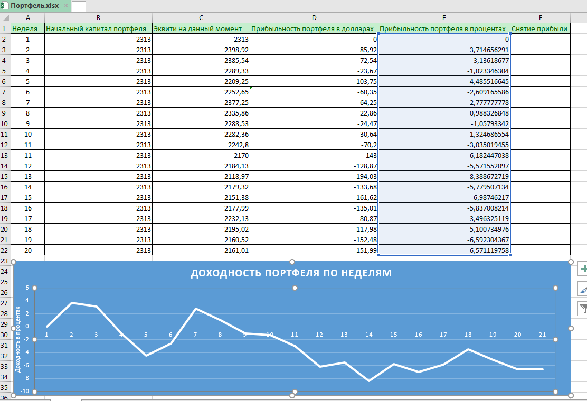Select the vertical axis title 'Доходность в процентах'
This screenshot has height=401, width=587.
click(x=18, y=340)
